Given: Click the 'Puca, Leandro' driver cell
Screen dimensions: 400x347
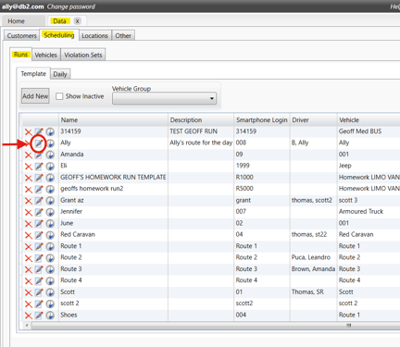Looking at the screenshot, I should coord(314,257).
